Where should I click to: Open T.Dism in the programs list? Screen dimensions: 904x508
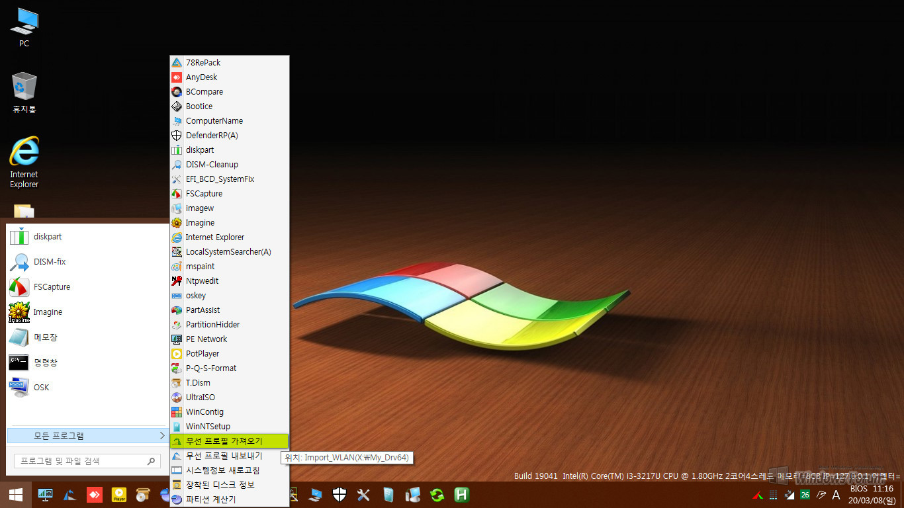tap(230, 383)
